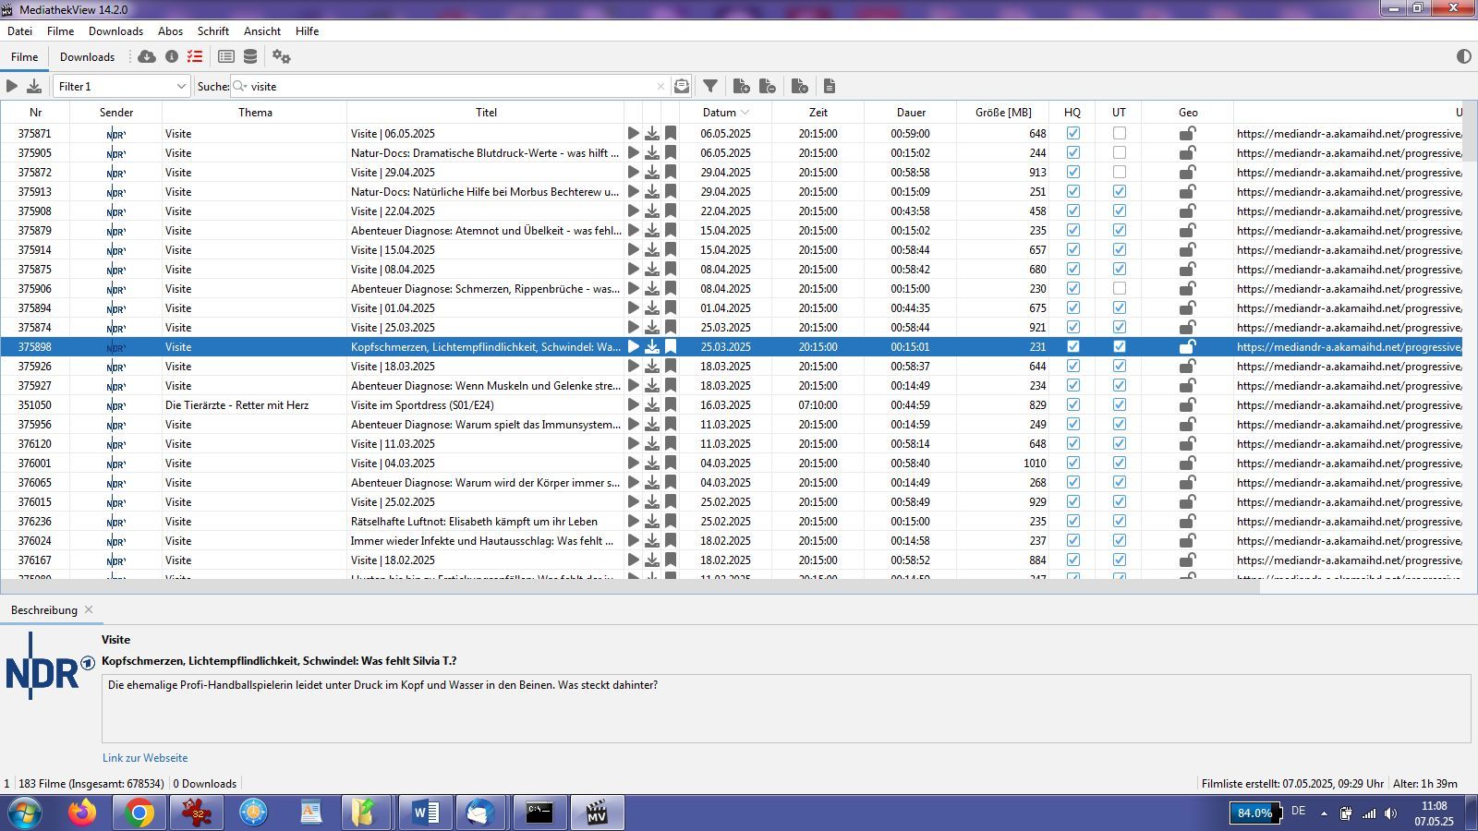
Task: Toggle HQ checkbox for 'Visite | 25.02.2025'
Action: pyautogui.click(x=1072, y=501)
